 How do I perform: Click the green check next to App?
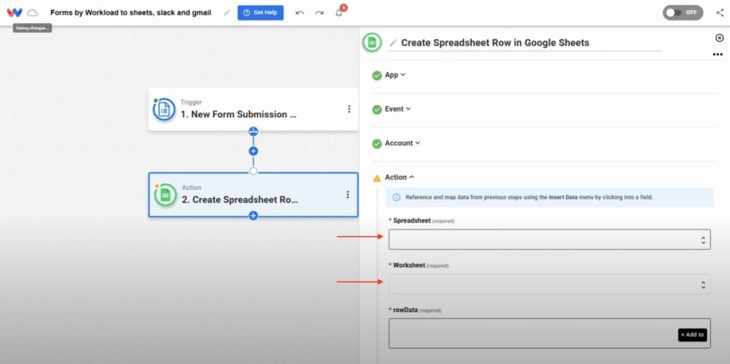(377, 76)
